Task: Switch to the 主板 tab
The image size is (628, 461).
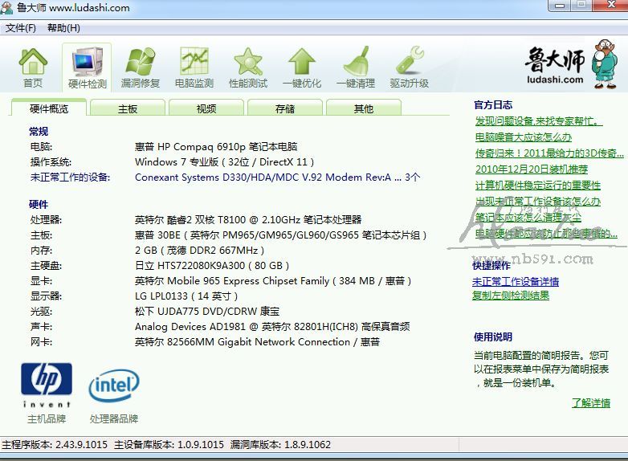Action: coord(128,108)
